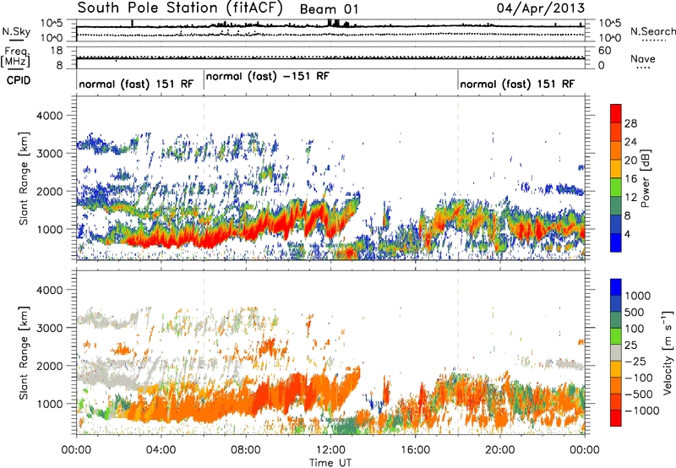
Task: Click the 'Time UT' axis title
Action: pos(330,463)
